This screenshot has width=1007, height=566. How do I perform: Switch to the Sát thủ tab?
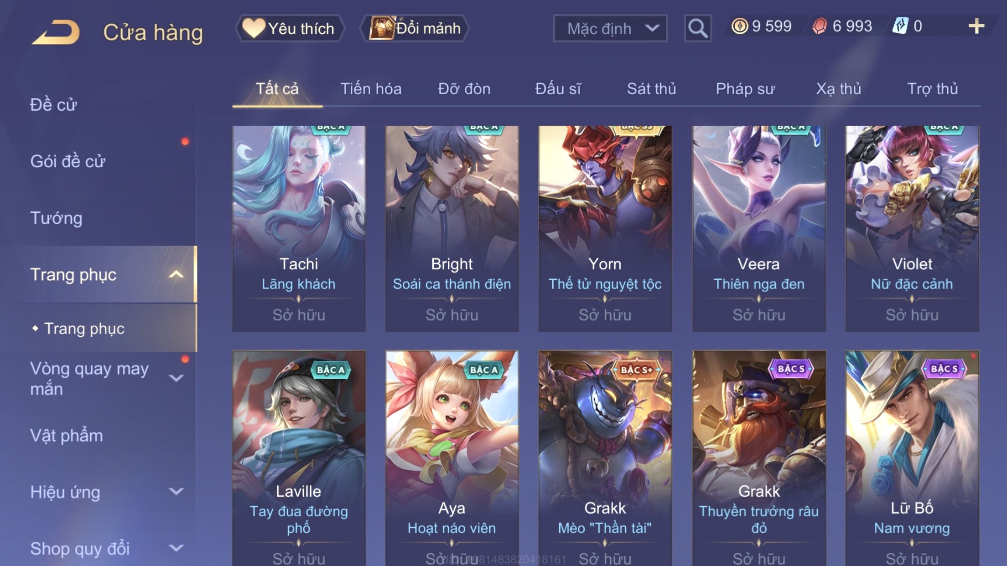[x=651, y=88]
